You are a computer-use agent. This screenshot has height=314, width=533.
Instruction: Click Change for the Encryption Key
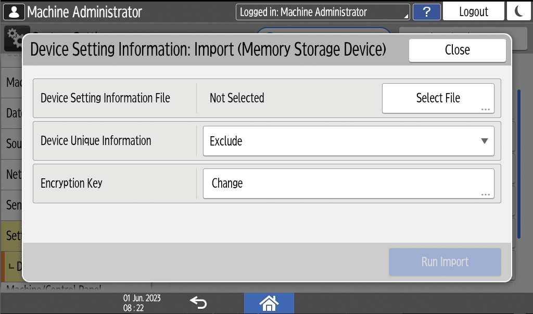click(348, 184)
